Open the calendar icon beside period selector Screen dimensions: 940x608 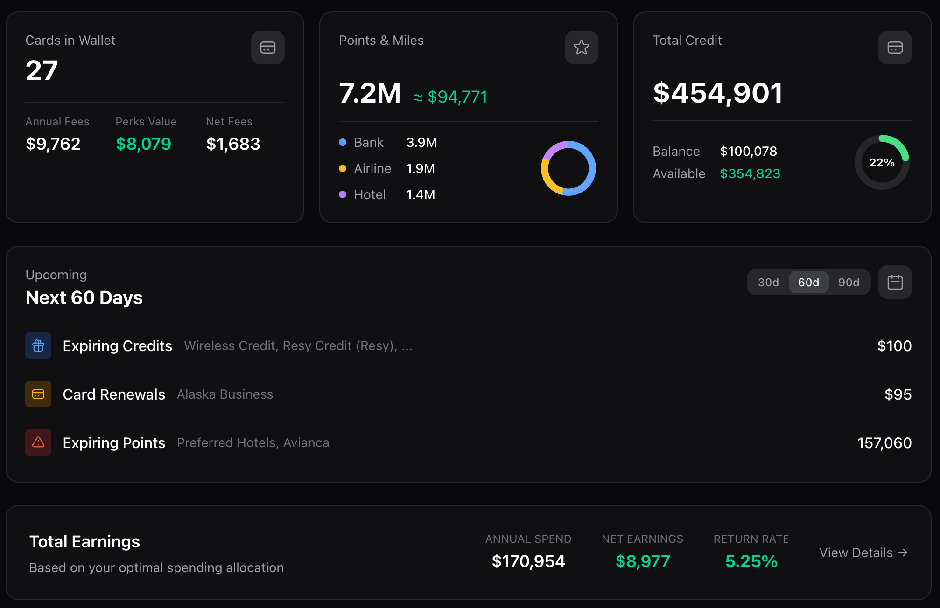[895, 282]
